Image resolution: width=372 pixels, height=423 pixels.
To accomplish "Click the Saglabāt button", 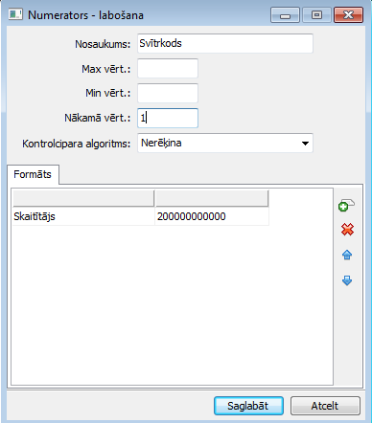I will click(248, 406).
